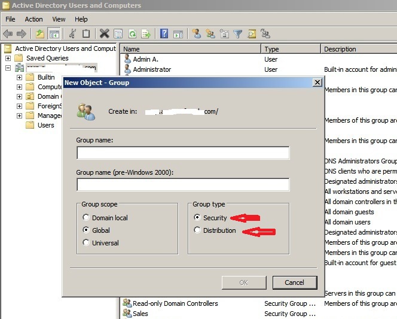Click the Sales group icon
The image size is (397, 319).
point(127,313)
